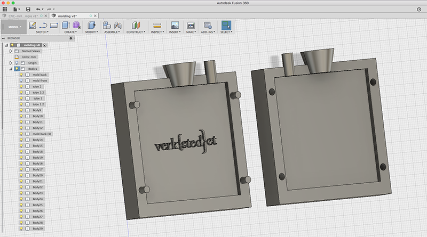427x237 pixels.
Task: Select the sketch Line tool icon
Action: [x=43, y=25]
